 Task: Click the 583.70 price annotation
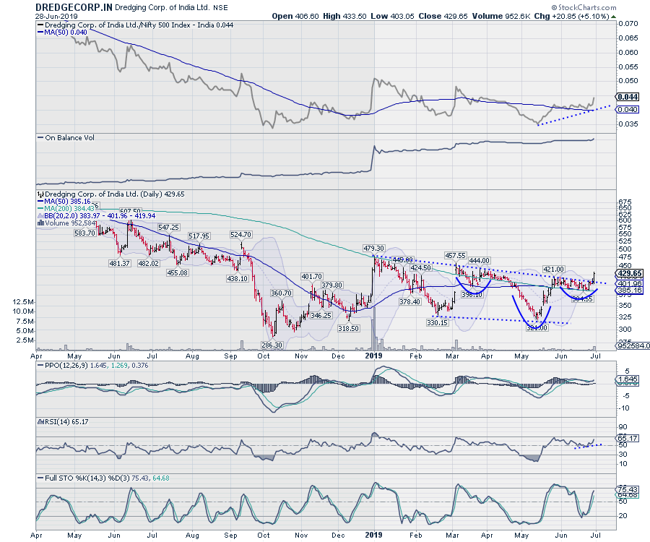click(85, 233)
